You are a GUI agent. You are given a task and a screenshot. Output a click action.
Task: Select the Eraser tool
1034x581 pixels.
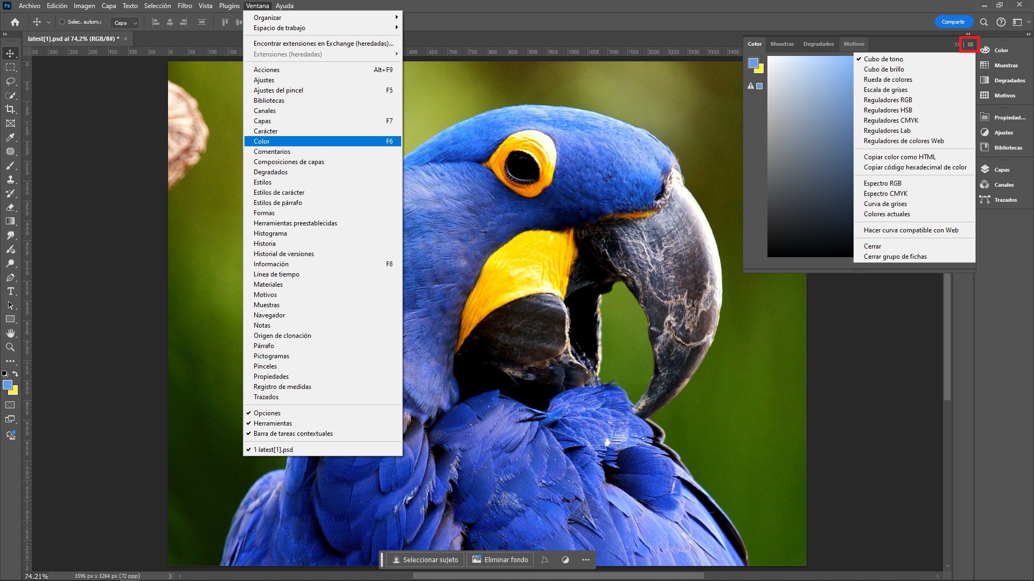10,207
